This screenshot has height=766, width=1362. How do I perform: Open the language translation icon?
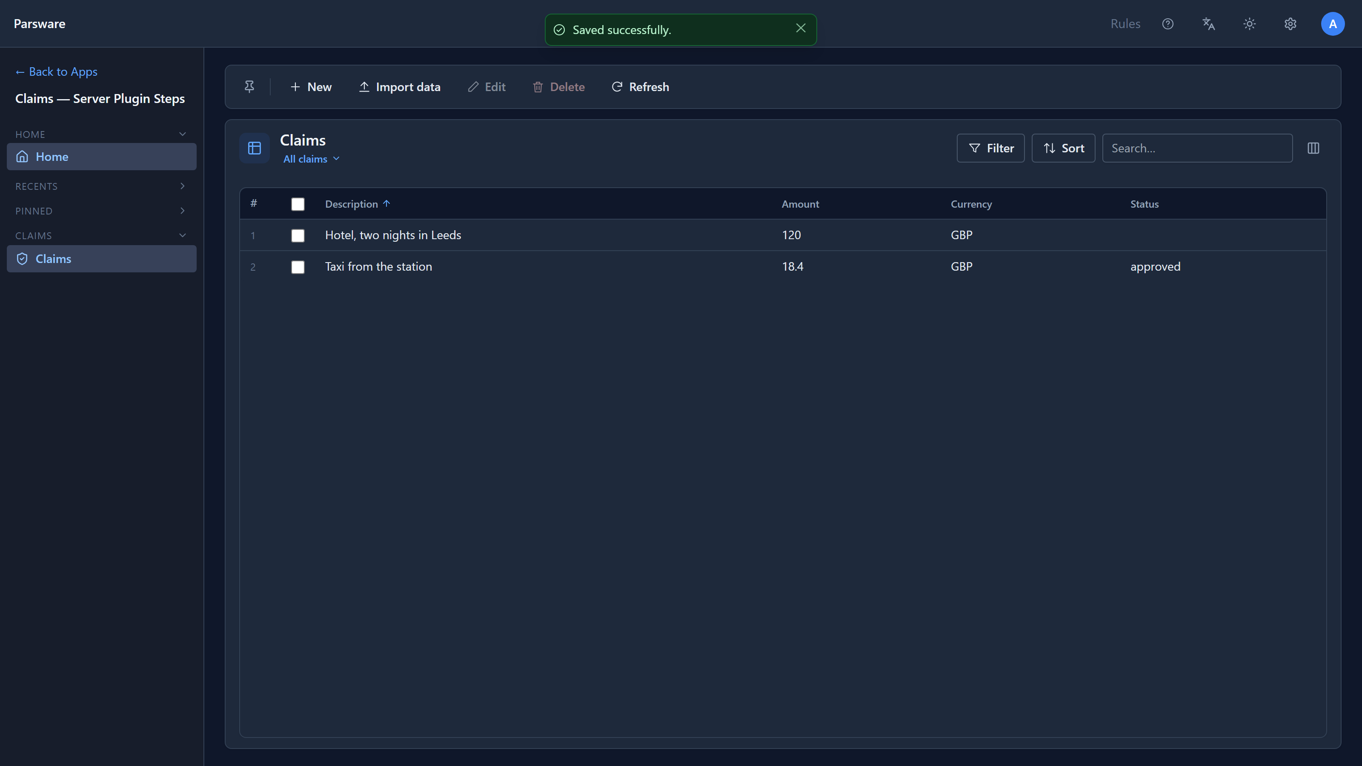click(x=1209, y=24)
